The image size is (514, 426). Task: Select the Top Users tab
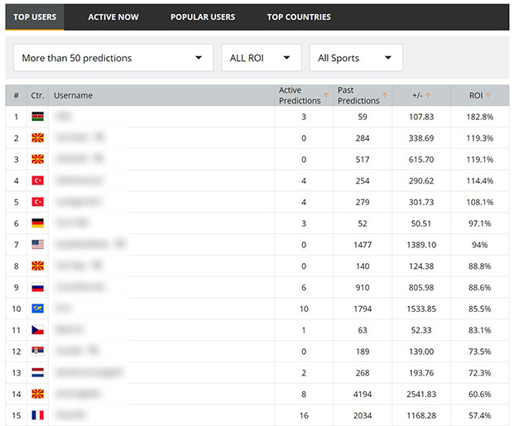coord(35,17)
